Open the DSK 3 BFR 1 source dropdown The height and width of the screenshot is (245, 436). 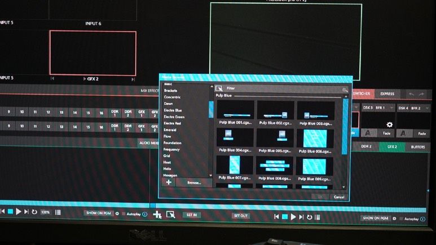click(391, 108)
